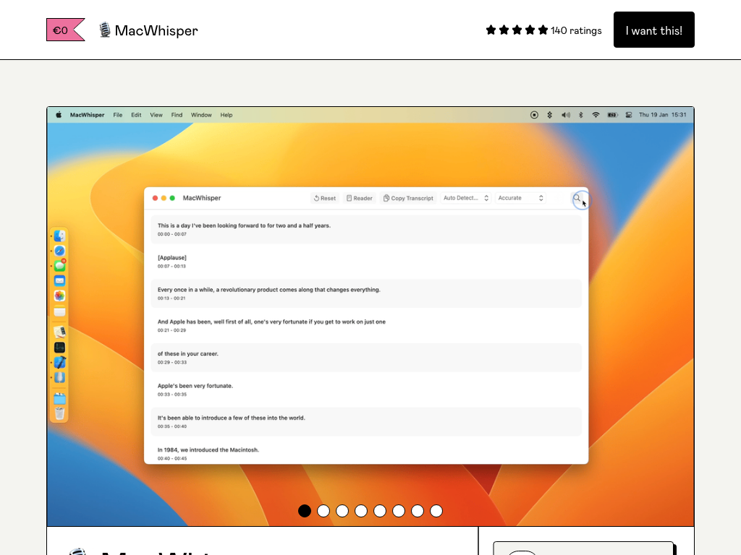The height and width of the screenshot is (555, 741).
Task: Click the pink €0 price tag
Action: point(66,30)
